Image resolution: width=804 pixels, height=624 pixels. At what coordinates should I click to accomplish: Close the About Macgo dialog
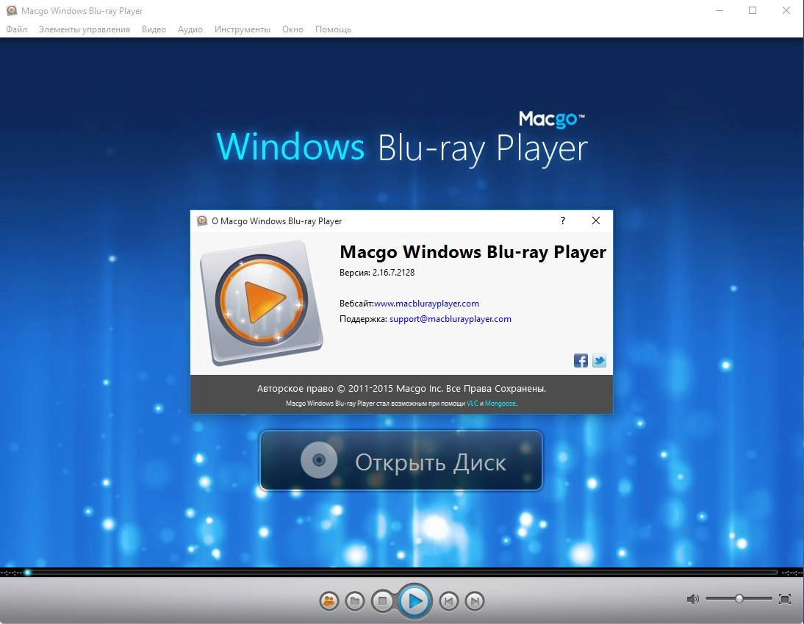pyautogui.click(x=596, y=220)
